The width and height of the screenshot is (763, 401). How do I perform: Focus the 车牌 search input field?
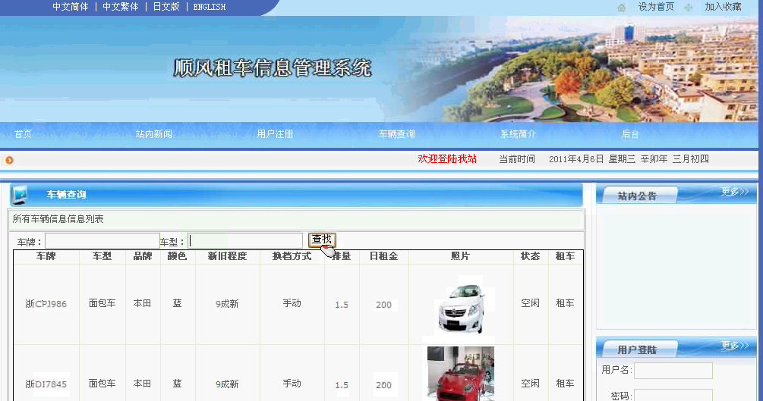coord(102,240)
